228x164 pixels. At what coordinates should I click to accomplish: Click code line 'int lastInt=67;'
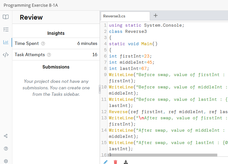(129, 69)
